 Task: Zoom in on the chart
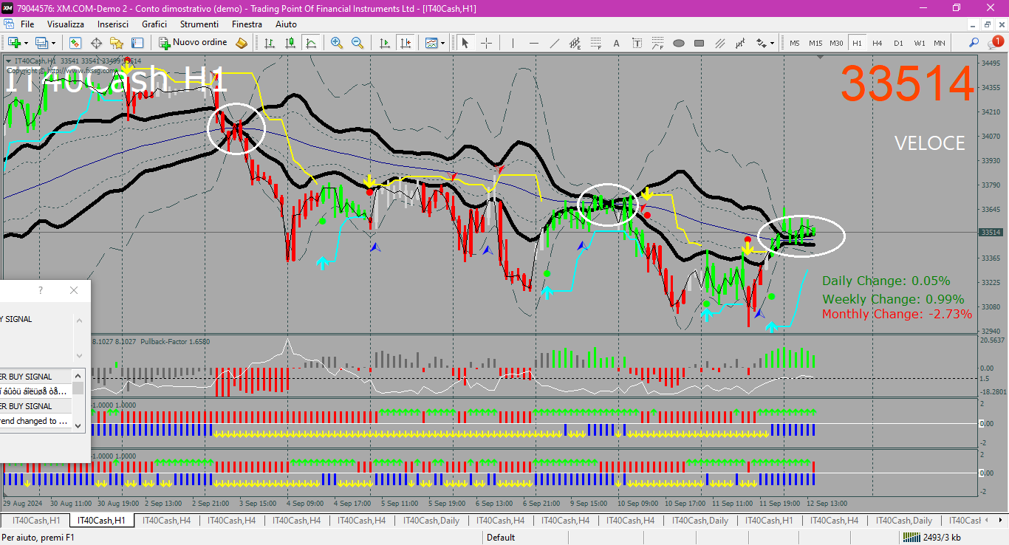337,43
